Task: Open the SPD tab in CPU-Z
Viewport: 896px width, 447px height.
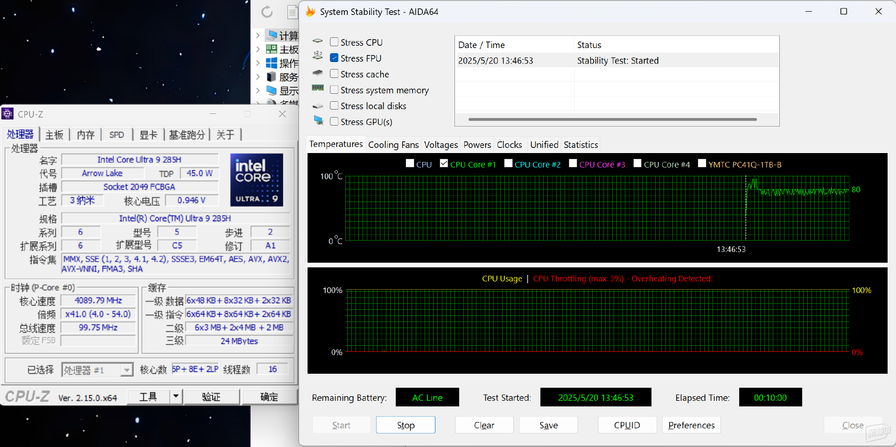Action: 117,135
